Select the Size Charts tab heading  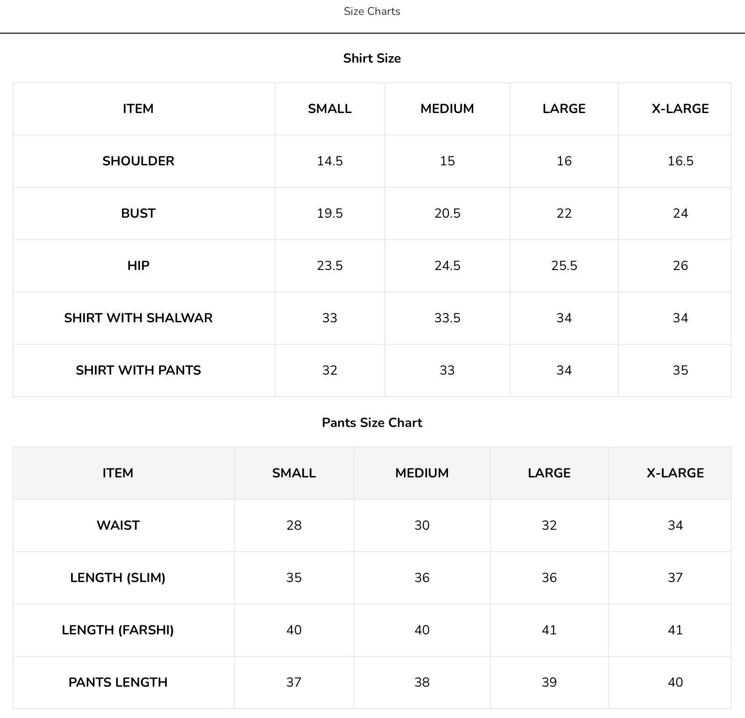pos(372,11)
